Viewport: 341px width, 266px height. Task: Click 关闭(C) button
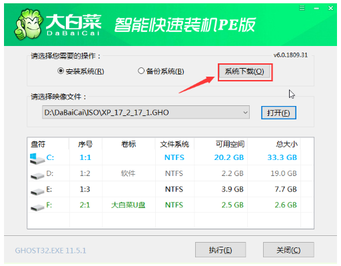point(288,250)
